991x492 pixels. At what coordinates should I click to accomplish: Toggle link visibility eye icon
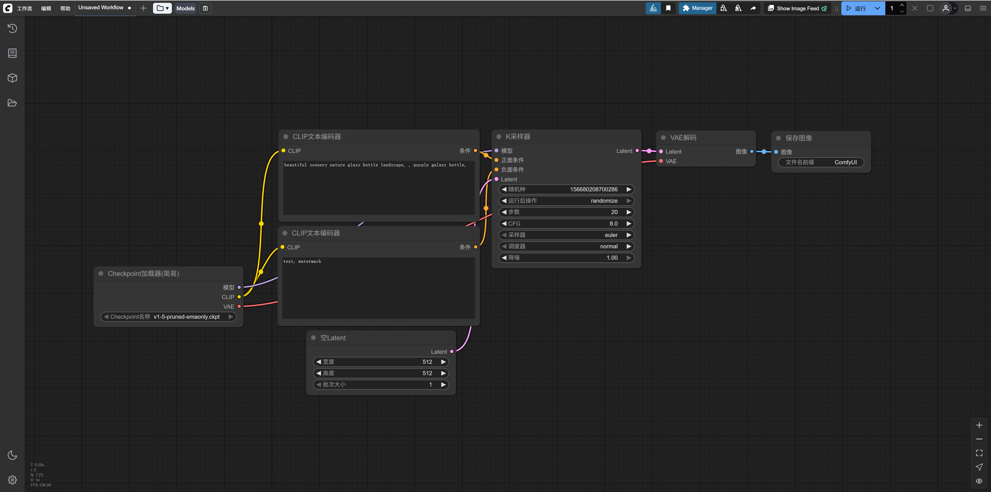pyautogui.click(x=979, y=481)
